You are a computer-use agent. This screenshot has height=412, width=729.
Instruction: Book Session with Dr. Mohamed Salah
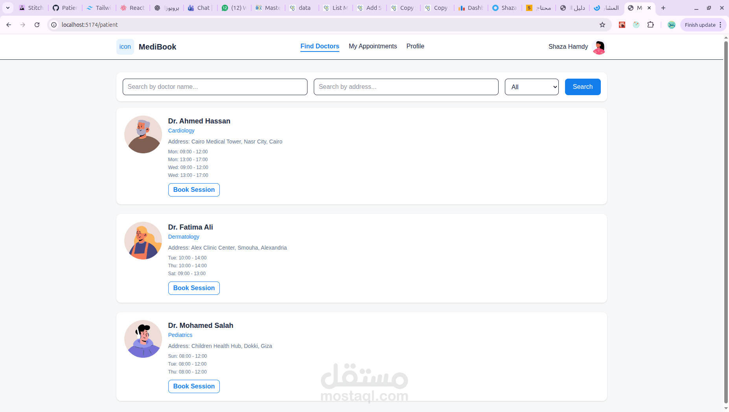pos(194,386)
